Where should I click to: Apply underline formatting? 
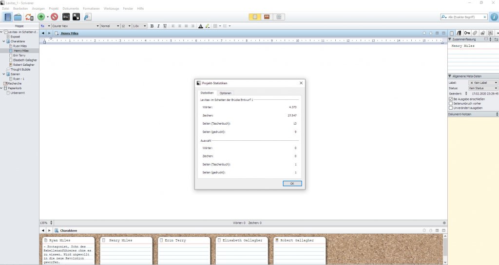[x=165, y=26]
